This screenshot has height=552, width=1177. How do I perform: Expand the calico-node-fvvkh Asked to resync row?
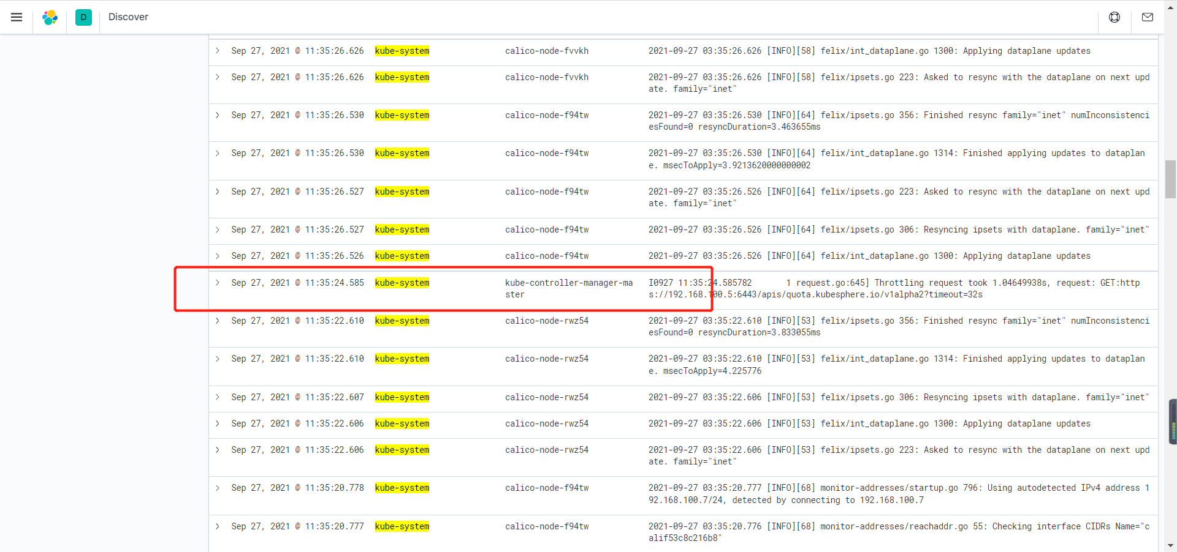click(217, 77)
